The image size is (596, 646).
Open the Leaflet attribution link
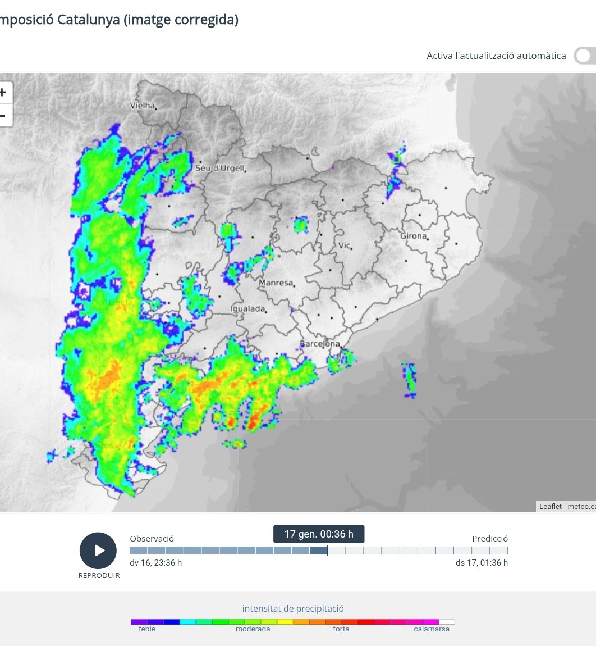click(551, 506)
